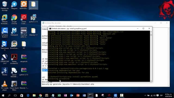Open the AptanaStu... desktop shortcut
174x98 pixels.
(x=24, y=5)
